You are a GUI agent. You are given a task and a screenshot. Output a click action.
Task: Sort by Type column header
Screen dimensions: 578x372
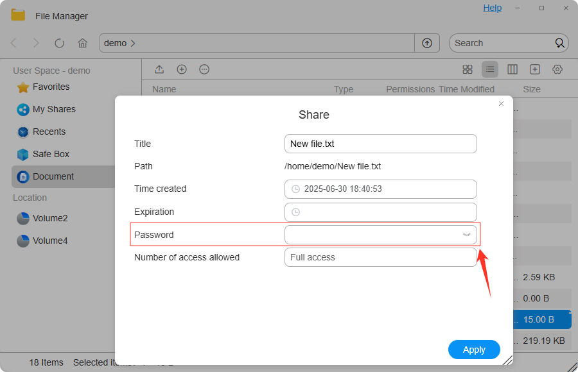[x=343, y=89]
